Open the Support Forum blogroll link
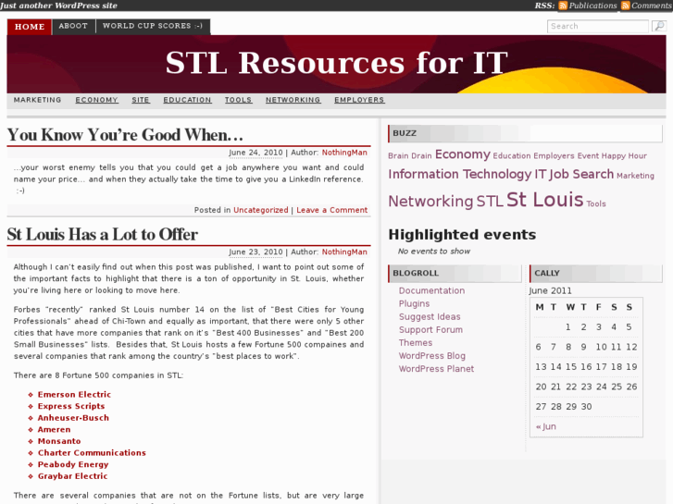 click(x=431, y=329)
